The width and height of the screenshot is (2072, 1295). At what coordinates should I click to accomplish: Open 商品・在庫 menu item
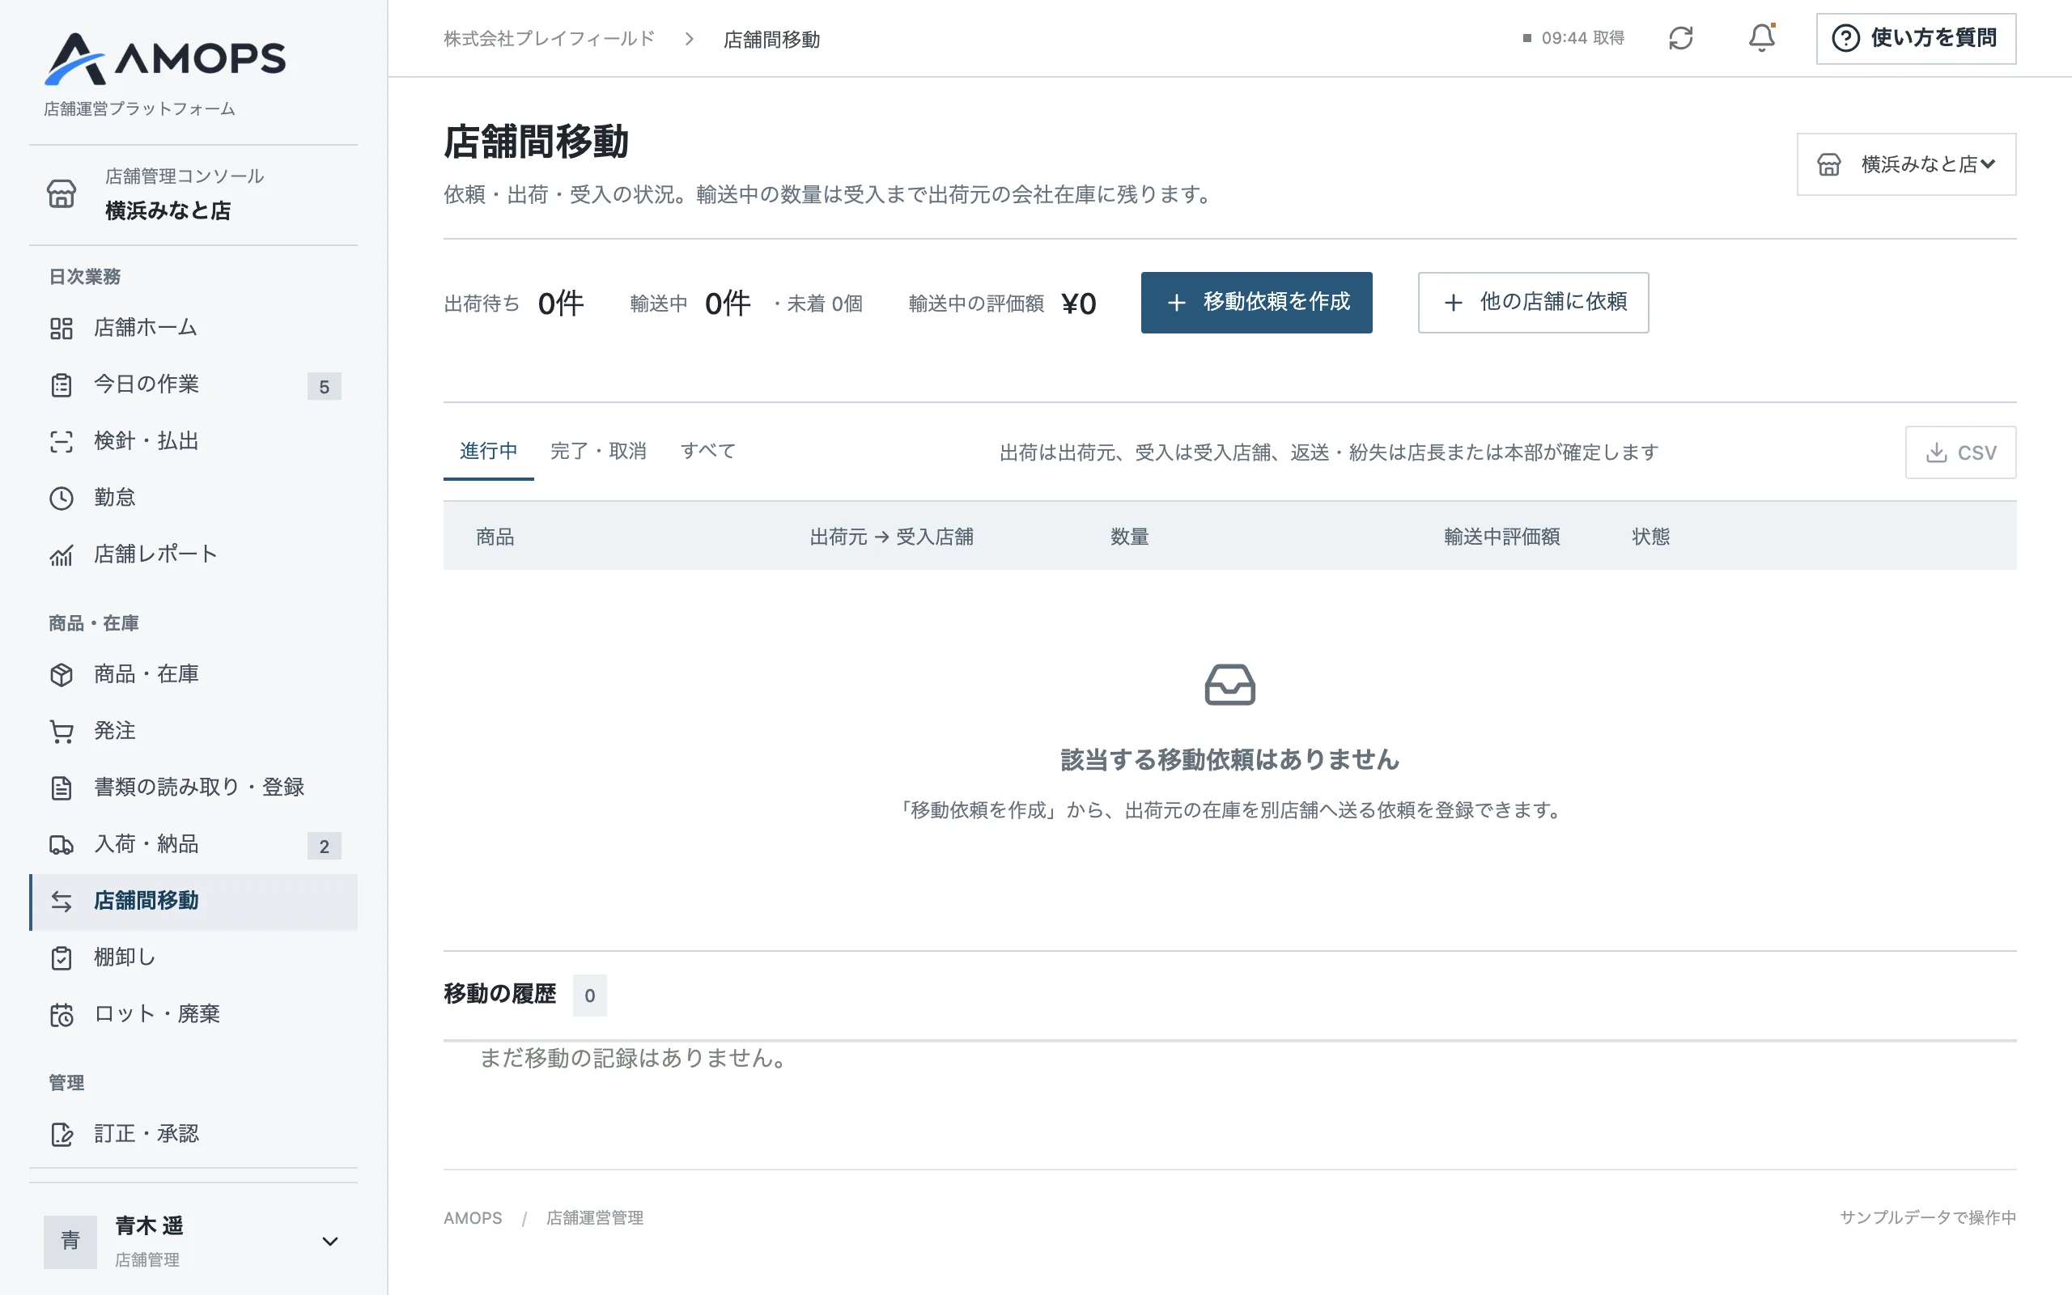(x=193, y=674)
